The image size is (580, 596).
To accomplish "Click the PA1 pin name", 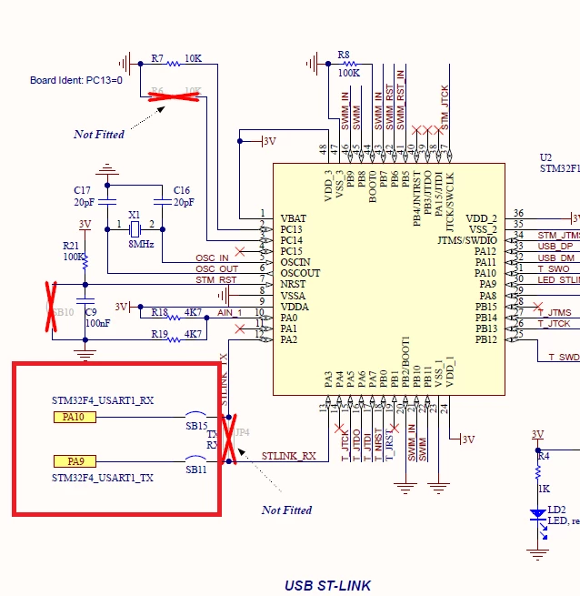I will pos(289,328).
